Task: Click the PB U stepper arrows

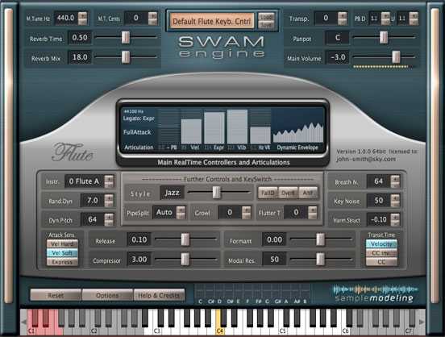Action: [414, 19]
